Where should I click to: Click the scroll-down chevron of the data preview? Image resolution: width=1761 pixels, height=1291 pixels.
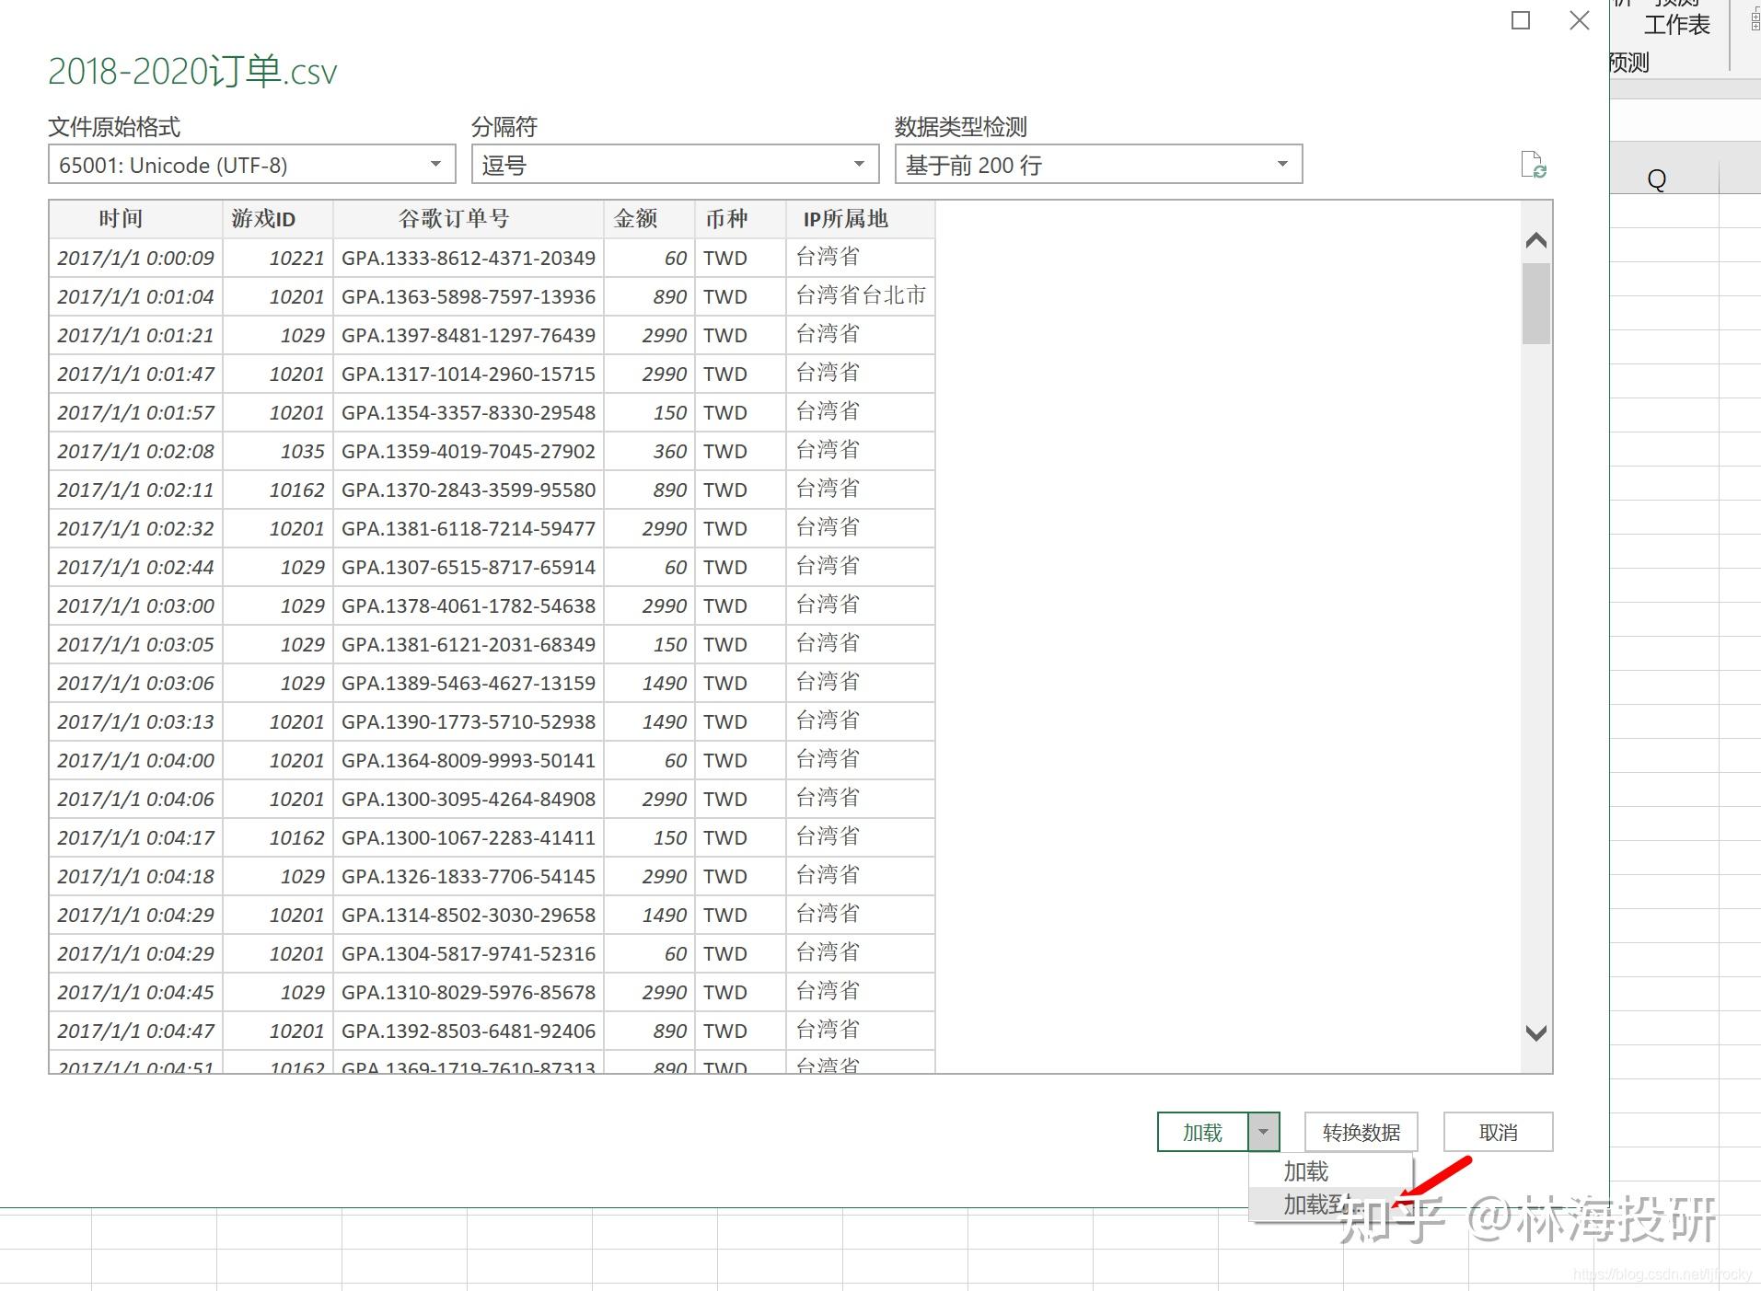[1535, 1033]
